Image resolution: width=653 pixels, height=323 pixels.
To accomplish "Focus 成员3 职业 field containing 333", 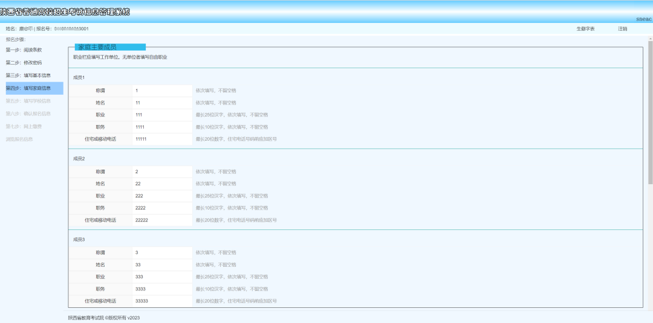I will pyautogui.click(x=162, y=277).
